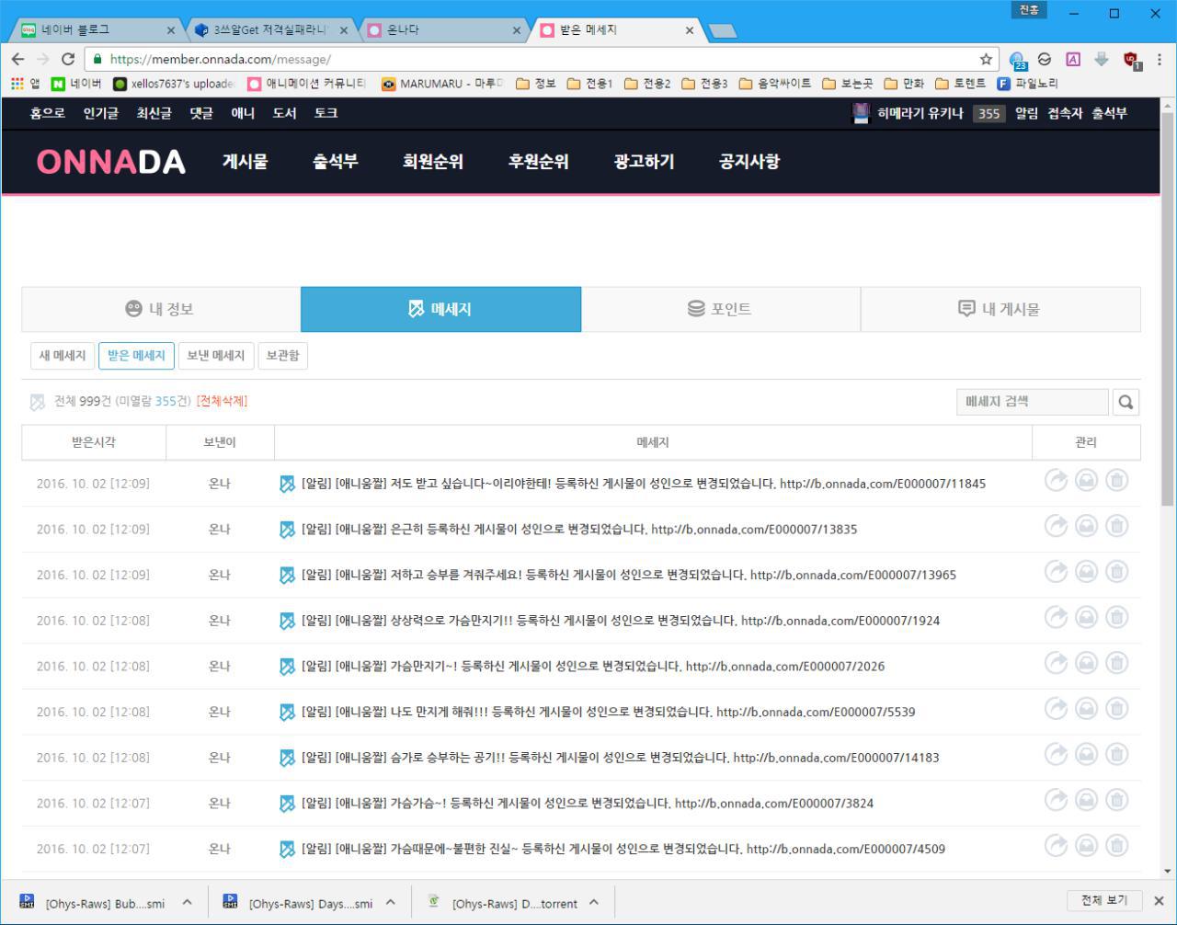Image resolution: width=1177 pixels, height=925 pixels.
Task: Open the uBlock Origin shield extension
Action: tap(1131, 60)
